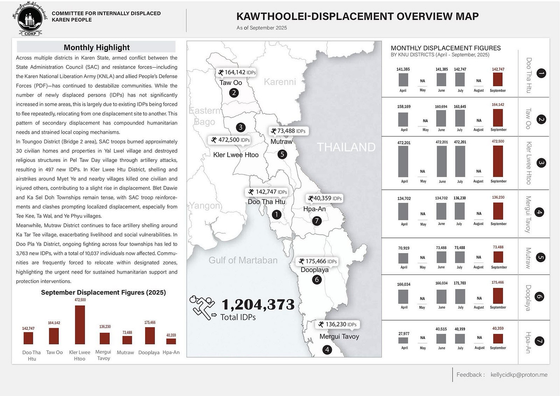
Task: Click the Taw Oo bar in bottom September chart
Action: coord(54,336)
